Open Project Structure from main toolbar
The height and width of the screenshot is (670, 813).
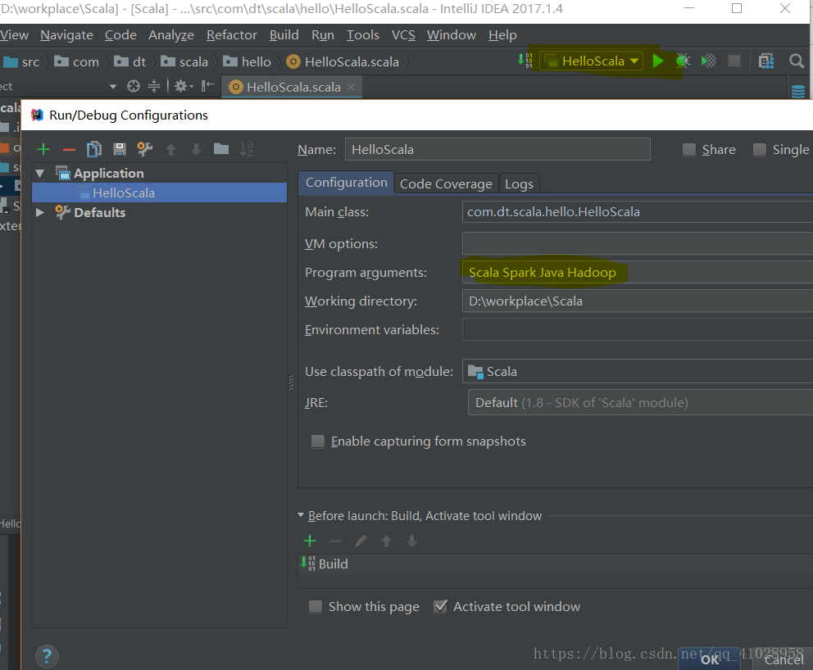pyautogui.click(x=765, y=61)
